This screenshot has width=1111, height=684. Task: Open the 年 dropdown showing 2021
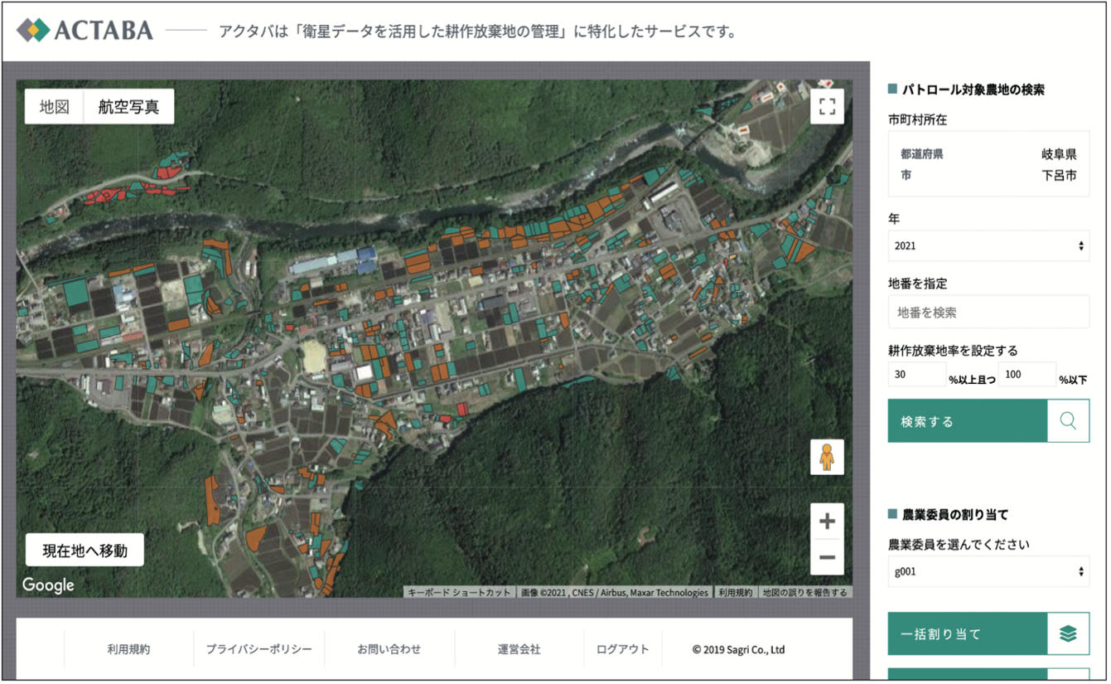pyautogui.click(x=988, y=245)
